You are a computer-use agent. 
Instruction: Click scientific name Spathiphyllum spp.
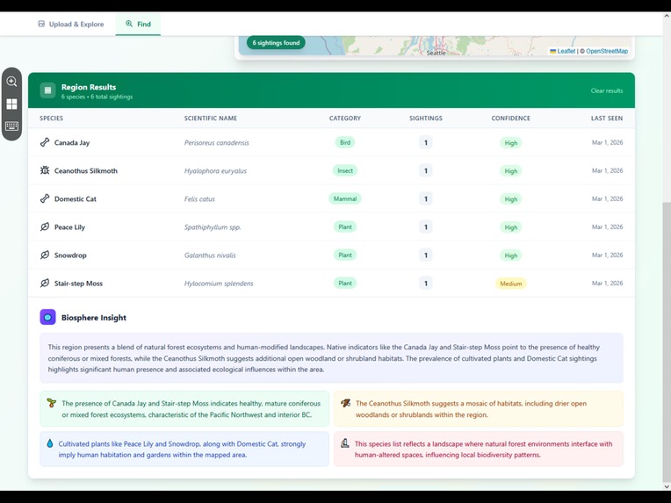[x=213, y=227]
